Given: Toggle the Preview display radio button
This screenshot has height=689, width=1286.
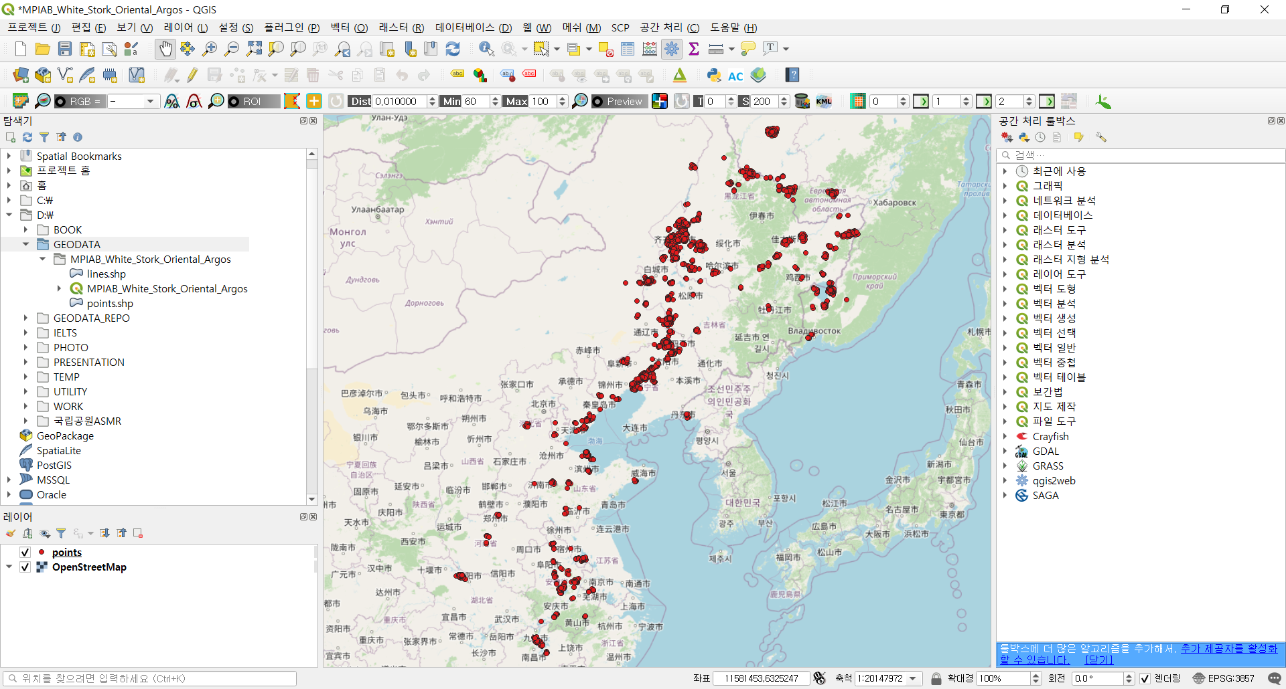Looking at the screenshot, I should tap(597, 101).
